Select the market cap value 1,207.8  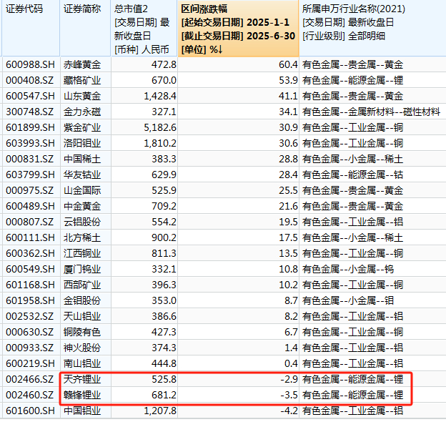tap(160, 411)
